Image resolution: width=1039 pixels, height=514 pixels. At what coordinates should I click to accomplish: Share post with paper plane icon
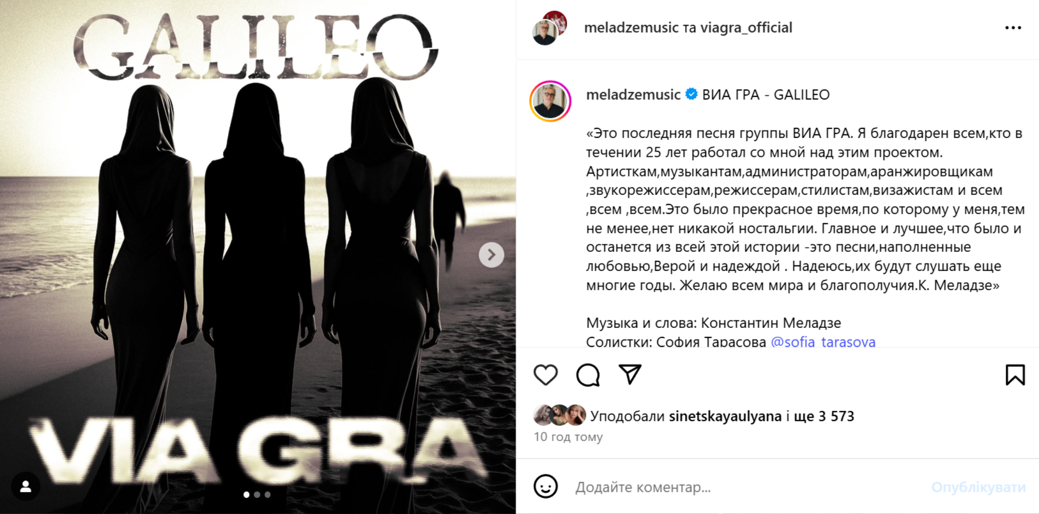(630, 374)
